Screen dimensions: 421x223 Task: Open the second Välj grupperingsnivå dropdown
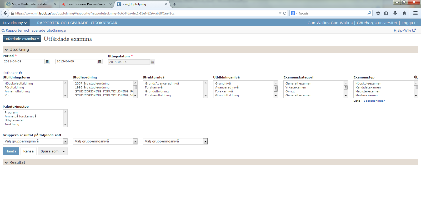(x=105, y=141)
